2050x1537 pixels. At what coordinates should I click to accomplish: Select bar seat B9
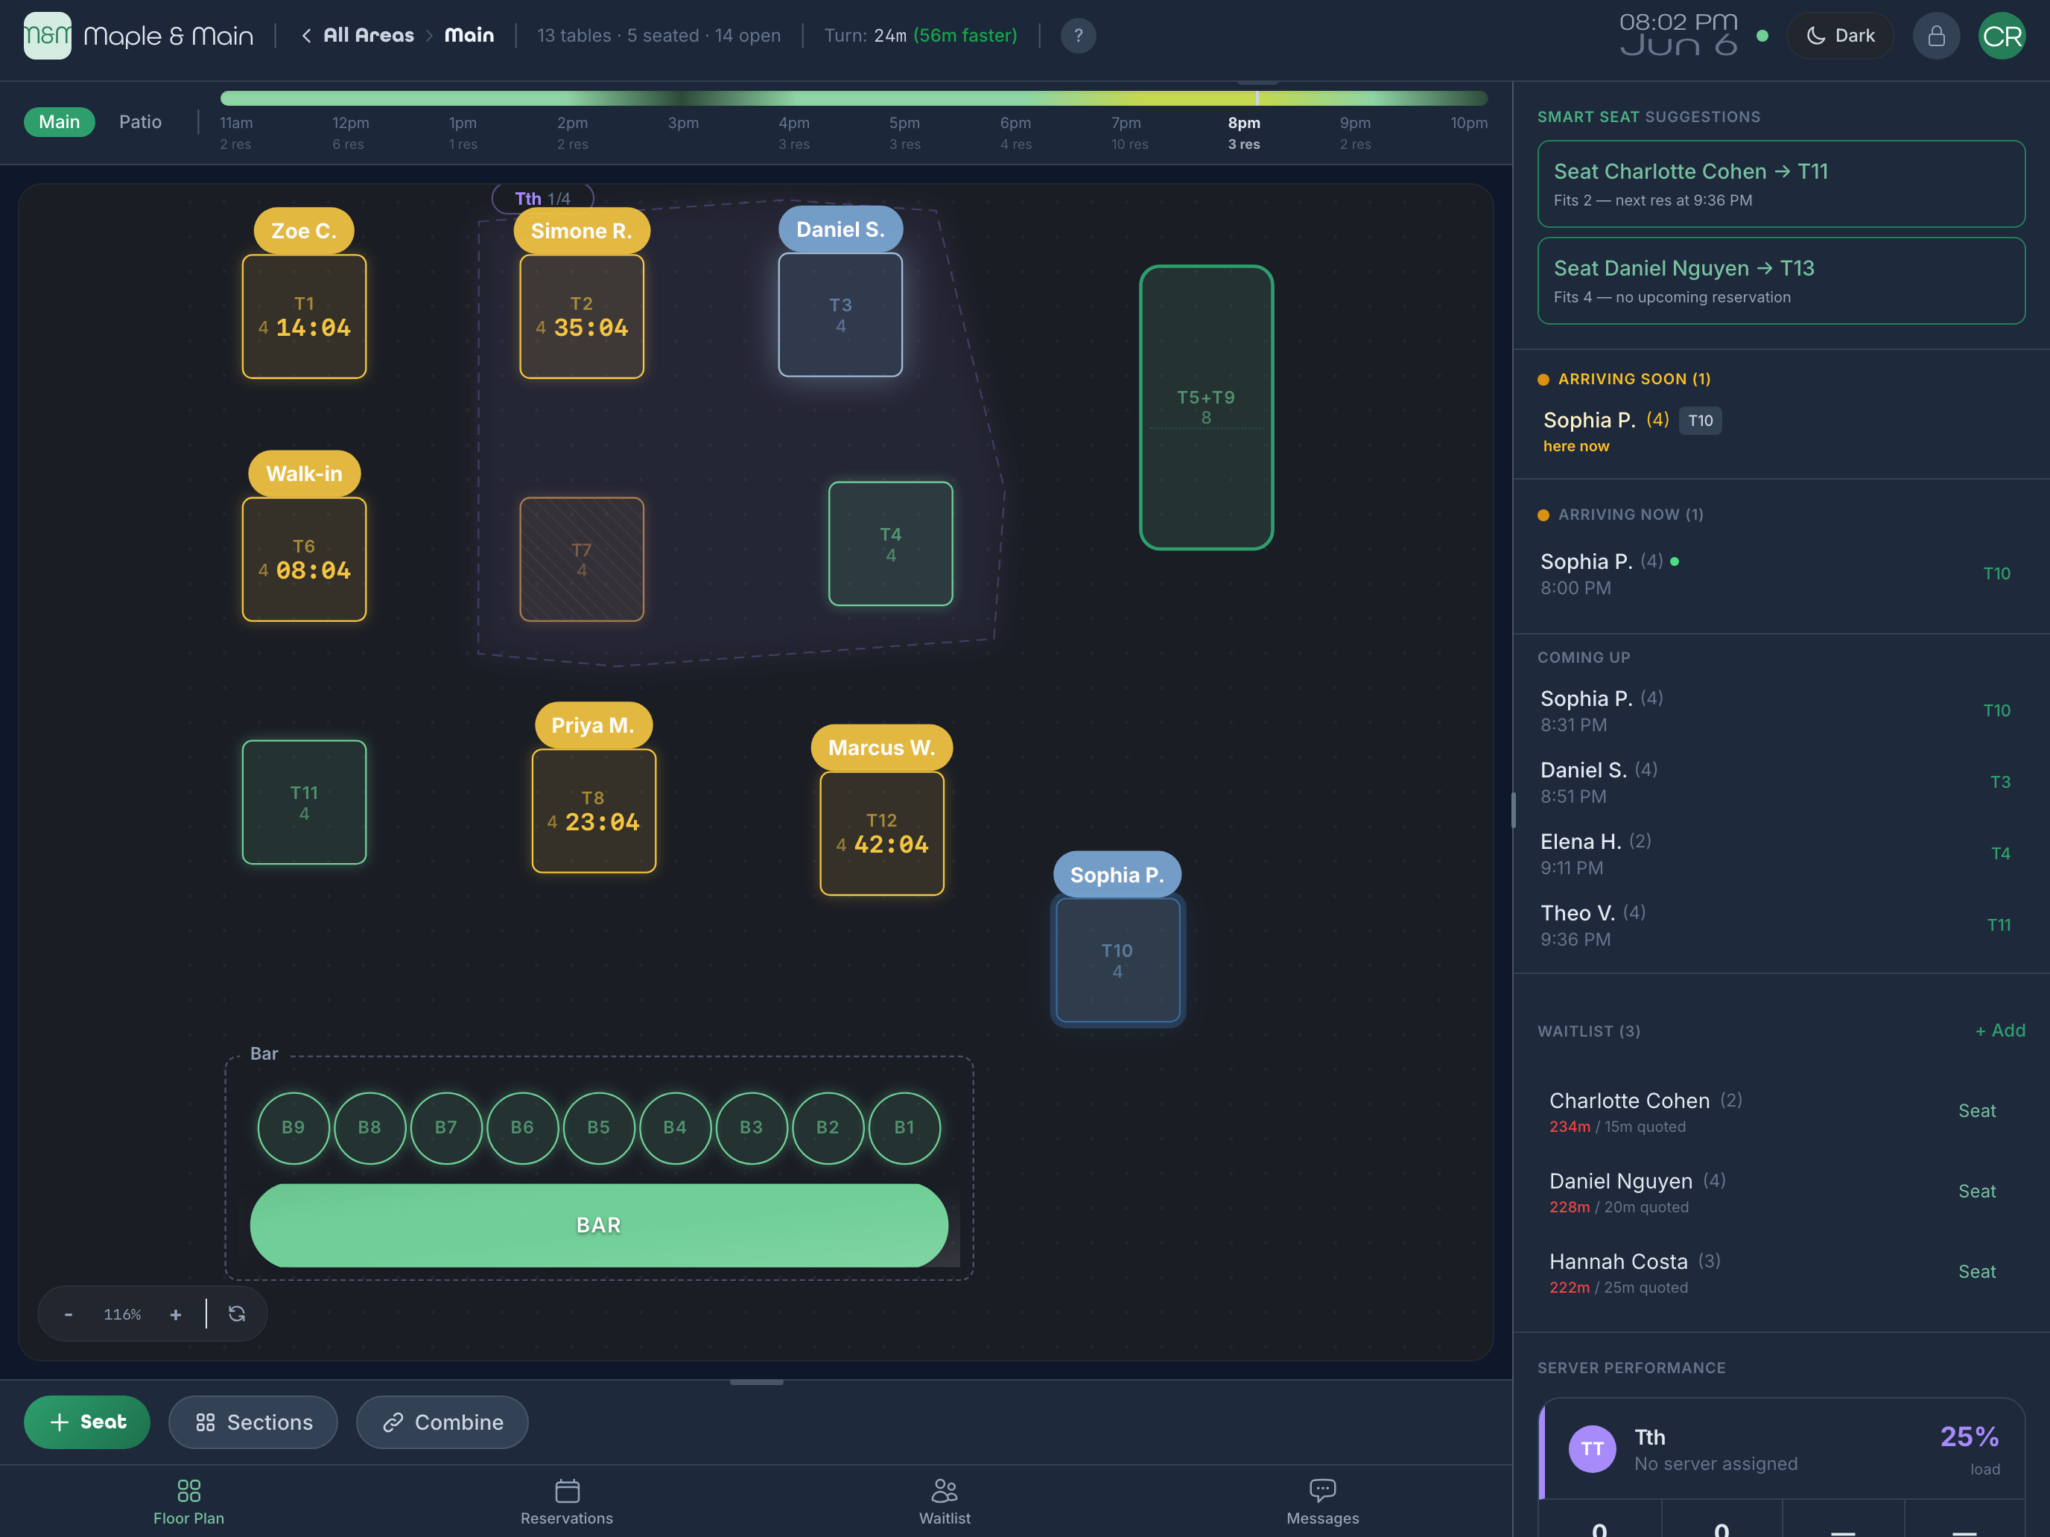pos(293,1127)
